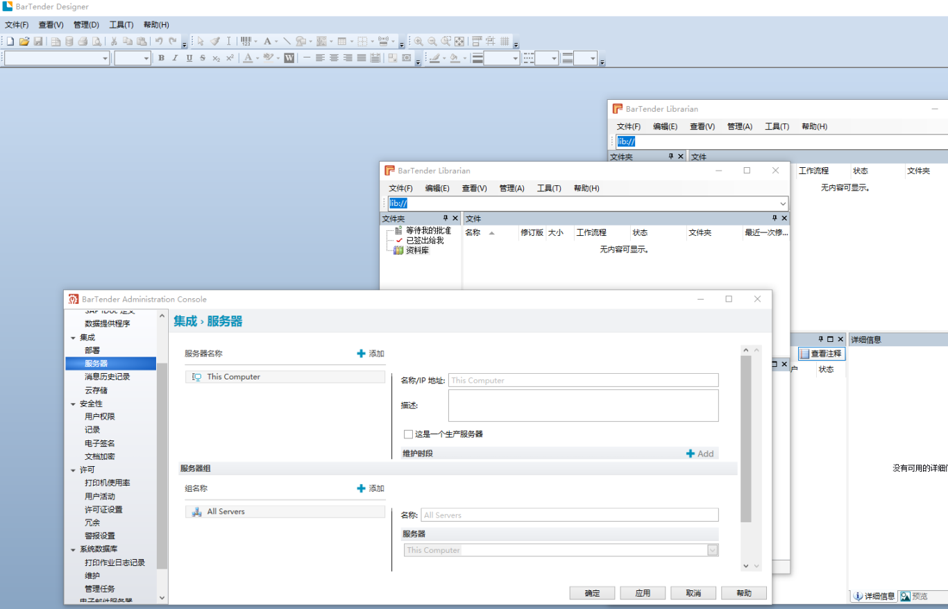The image size is (948, 609).
Task: Click the zoom in magnifier icon
Action: click(418, 42)
